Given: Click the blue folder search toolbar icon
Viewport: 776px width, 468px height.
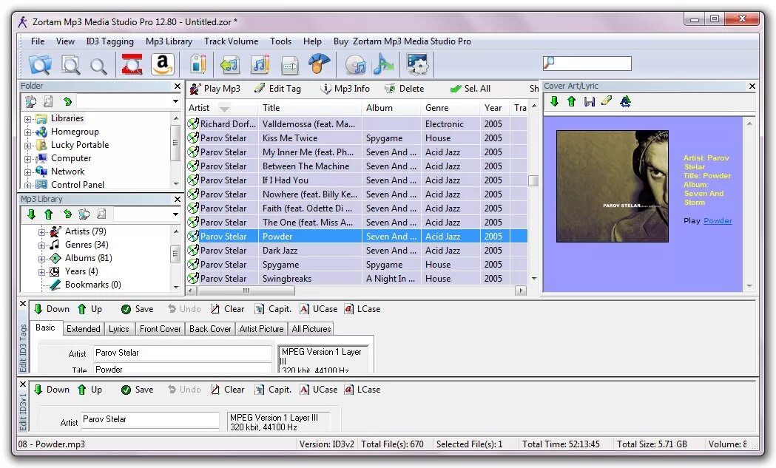Looking at the screenshot, I should 40,65.
